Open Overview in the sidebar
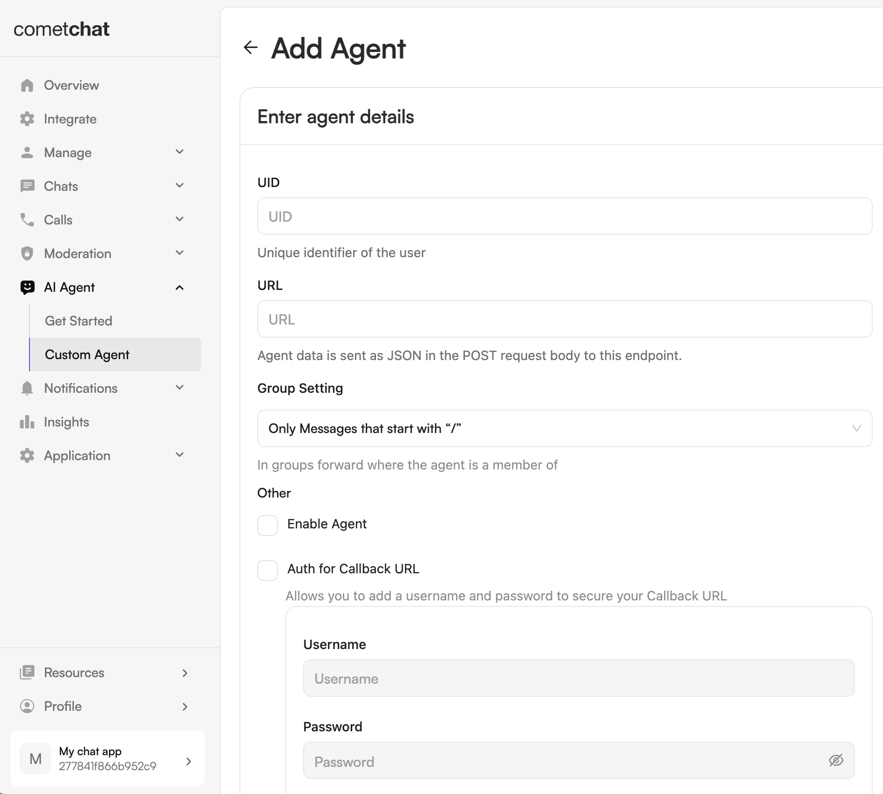The image size is (883, 794). (x=72, y=85)
